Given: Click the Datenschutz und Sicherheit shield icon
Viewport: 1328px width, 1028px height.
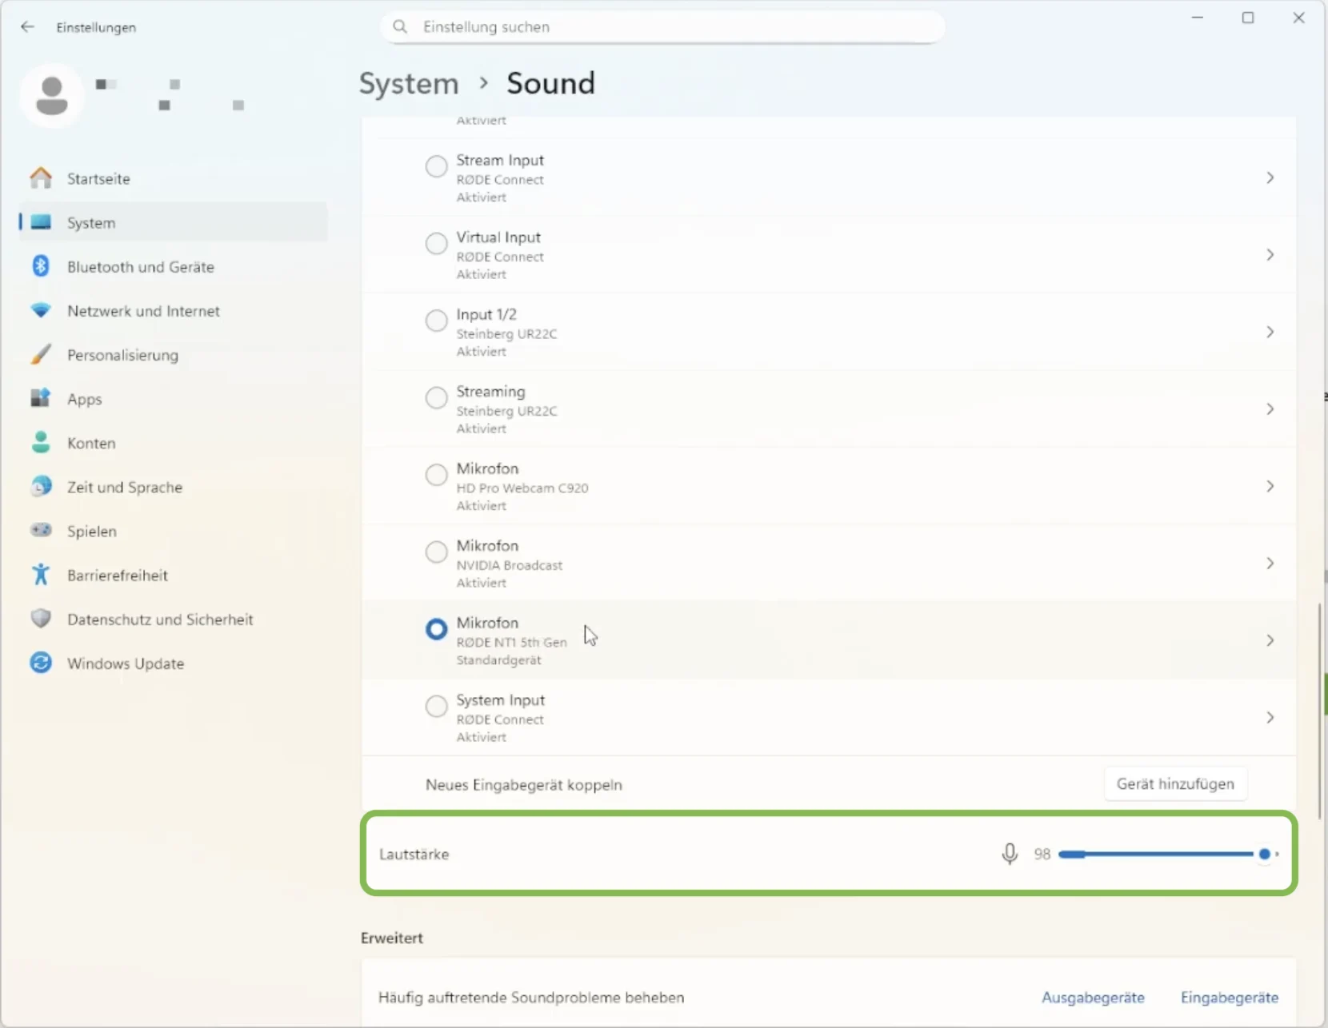Looking at the screenshot, I should [41, 619].
